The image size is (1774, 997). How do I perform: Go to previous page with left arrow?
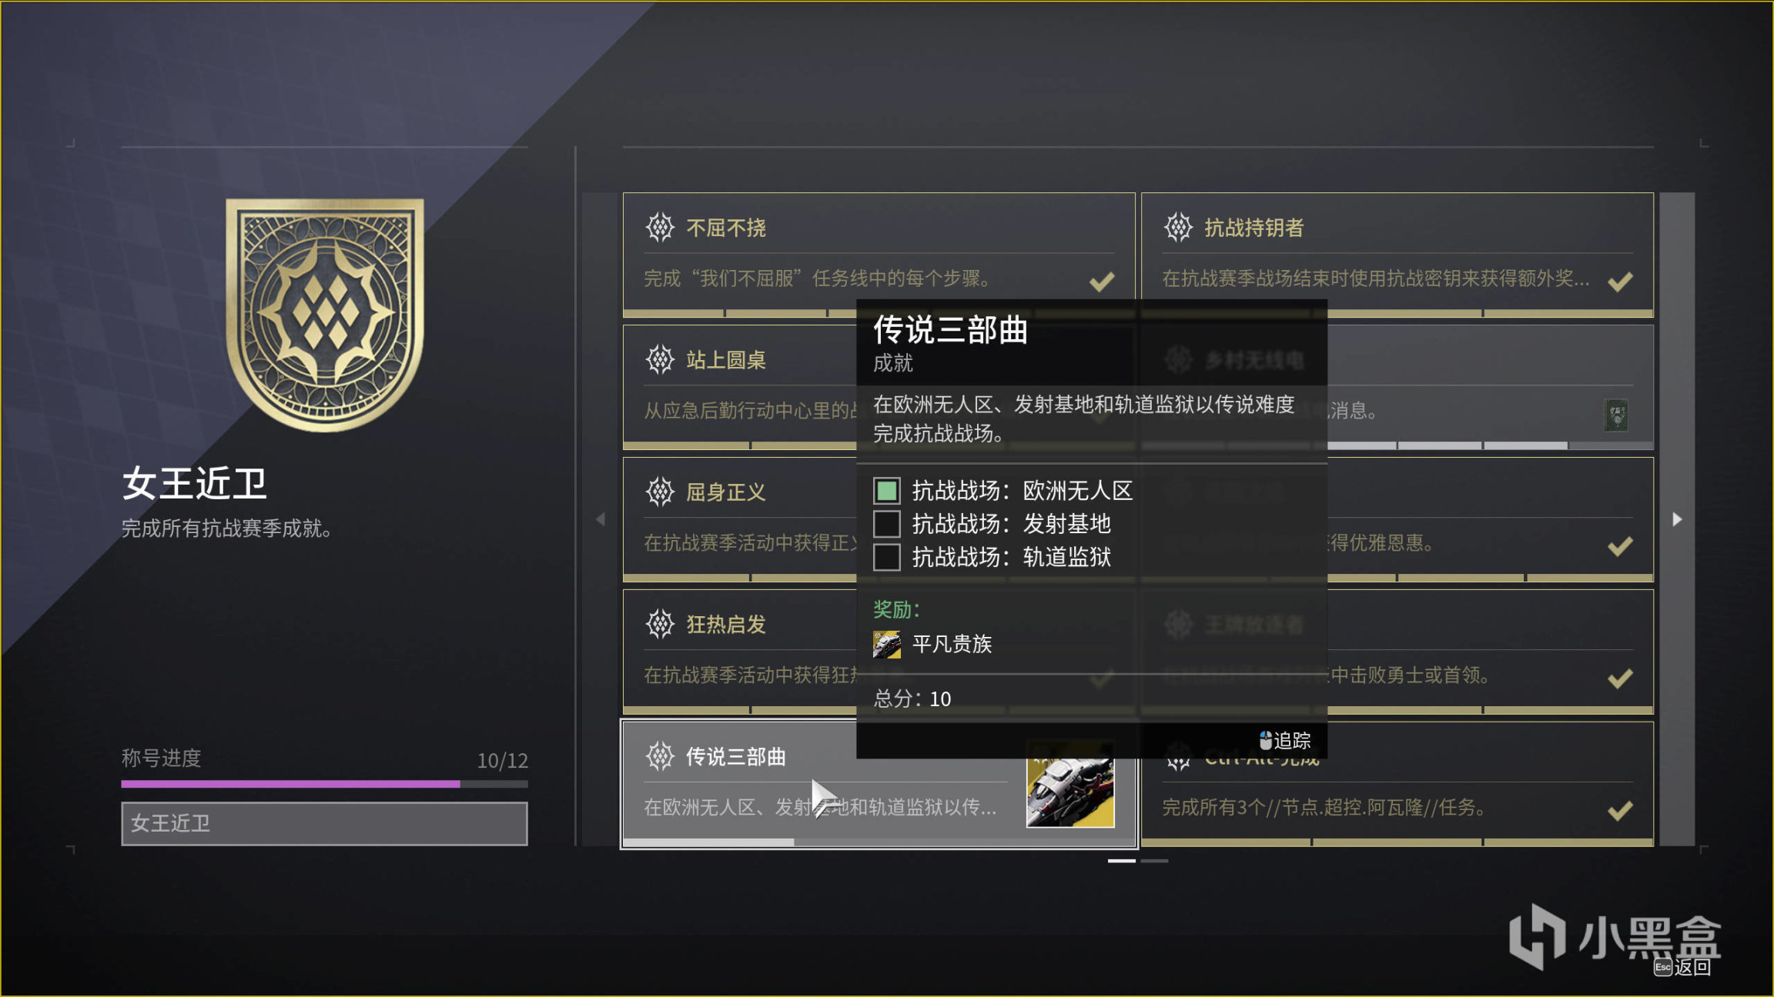(601, 519)
